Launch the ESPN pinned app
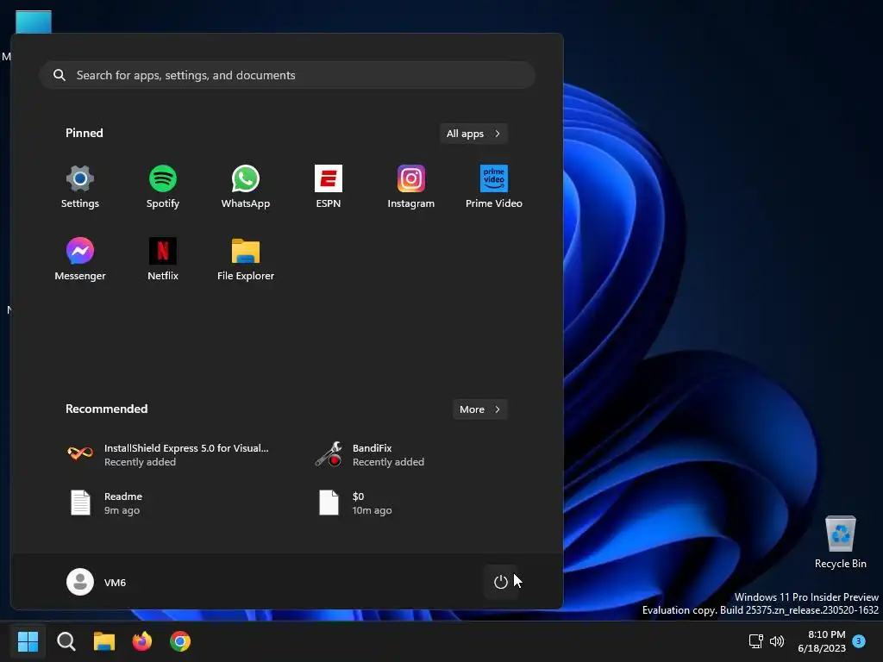 [x=329, y=187]
